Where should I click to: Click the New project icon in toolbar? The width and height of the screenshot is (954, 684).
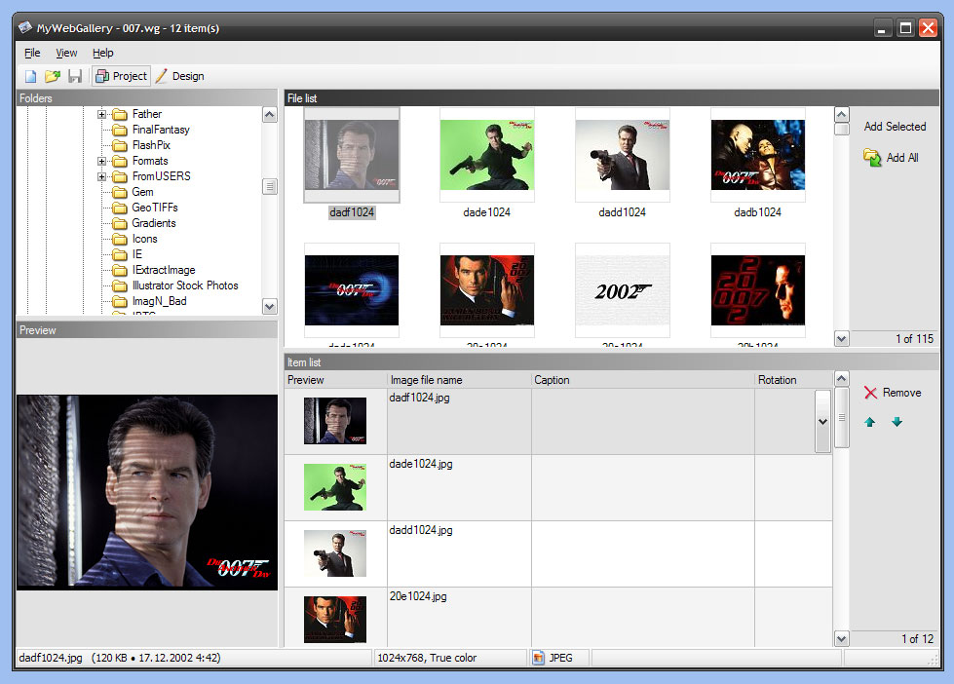(x=30, y=76)
